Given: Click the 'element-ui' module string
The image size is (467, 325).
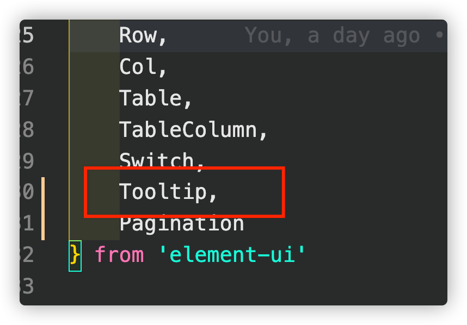Looking at the screenshot, I should tap(232, 255).
